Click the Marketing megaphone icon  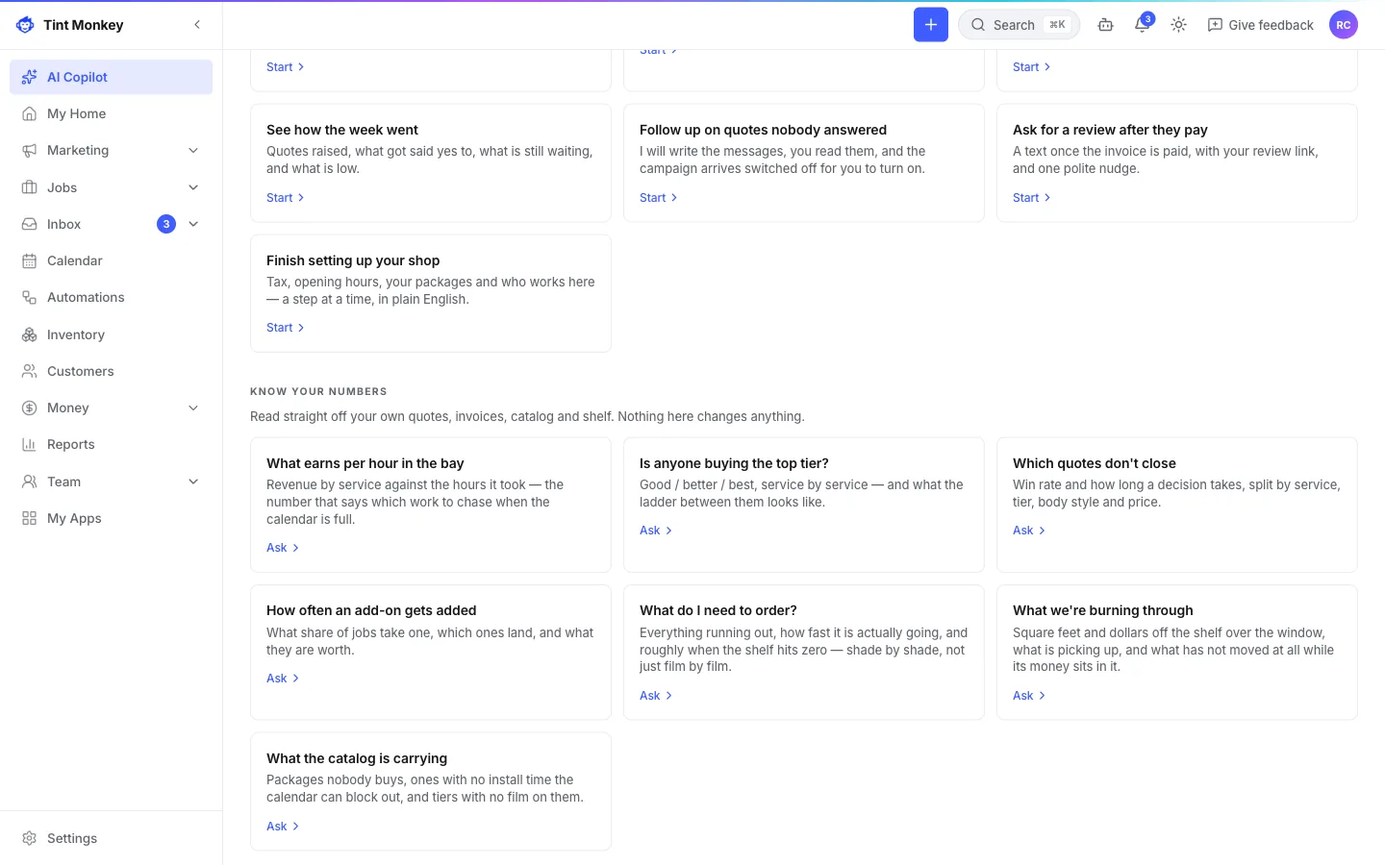[30, 151]
